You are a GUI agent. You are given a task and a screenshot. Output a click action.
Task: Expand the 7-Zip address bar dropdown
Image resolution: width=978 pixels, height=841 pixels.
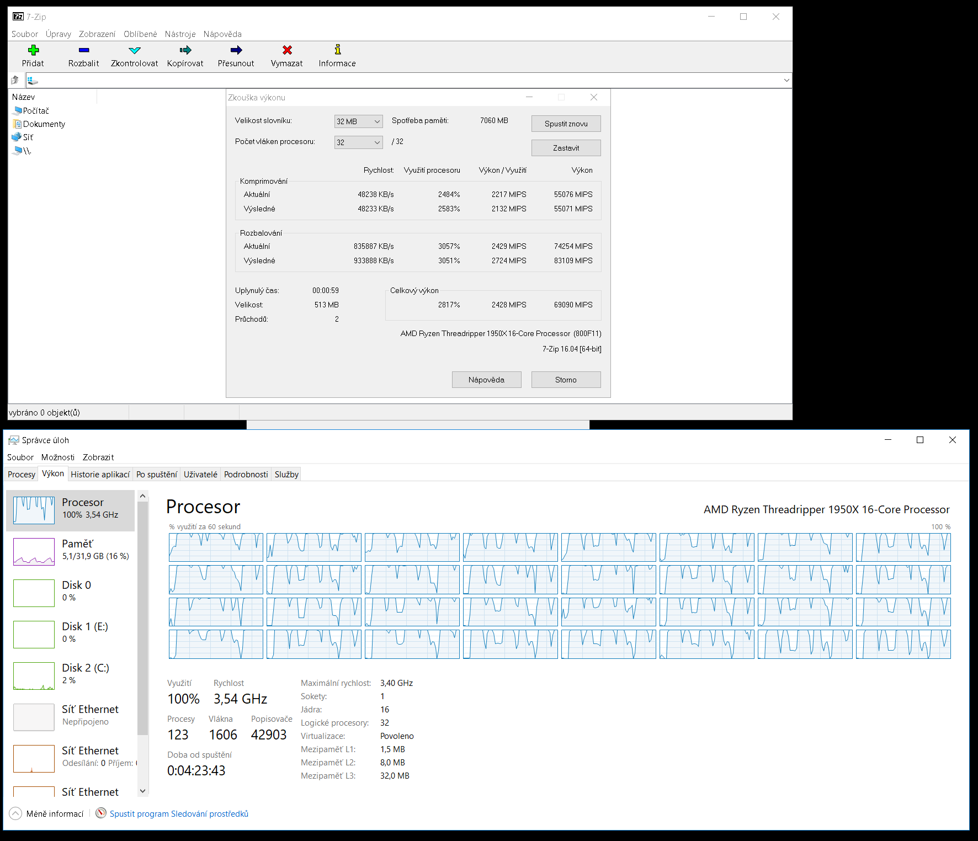pos(786,81)
